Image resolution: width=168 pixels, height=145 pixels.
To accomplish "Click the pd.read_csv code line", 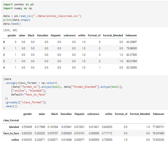I will click(x=42, y=16).
